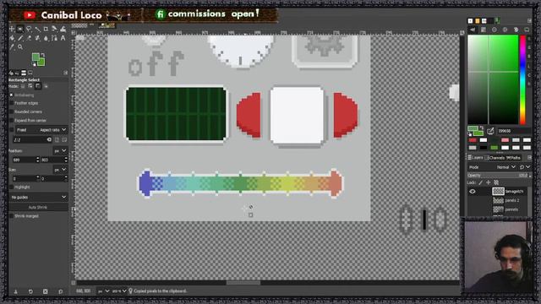Viewport: 541px width, 304px height.
Task: Enable Expand from center checkbox
Action: (x=11, y=120)
